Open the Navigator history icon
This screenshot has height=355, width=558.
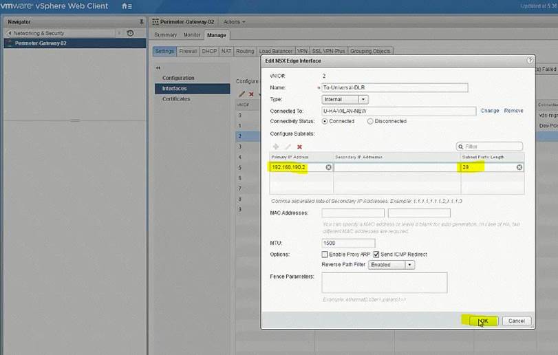pyautogui.click(x=131, y=33)
